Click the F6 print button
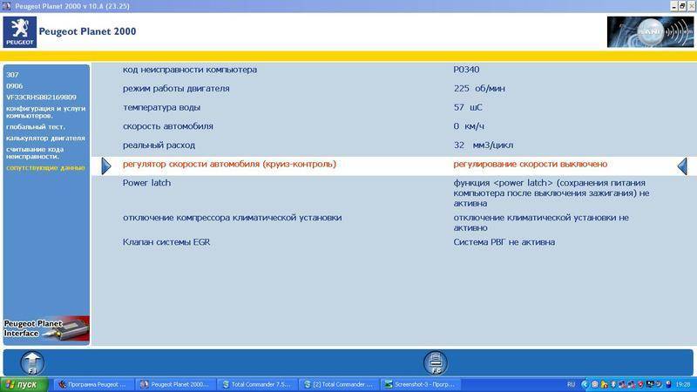 [x=435, y=362]
